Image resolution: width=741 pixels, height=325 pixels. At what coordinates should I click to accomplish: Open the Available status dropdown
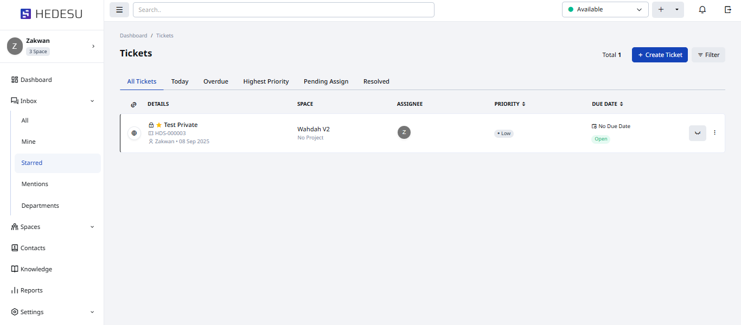pyautogui.click(x=605, y=10)
